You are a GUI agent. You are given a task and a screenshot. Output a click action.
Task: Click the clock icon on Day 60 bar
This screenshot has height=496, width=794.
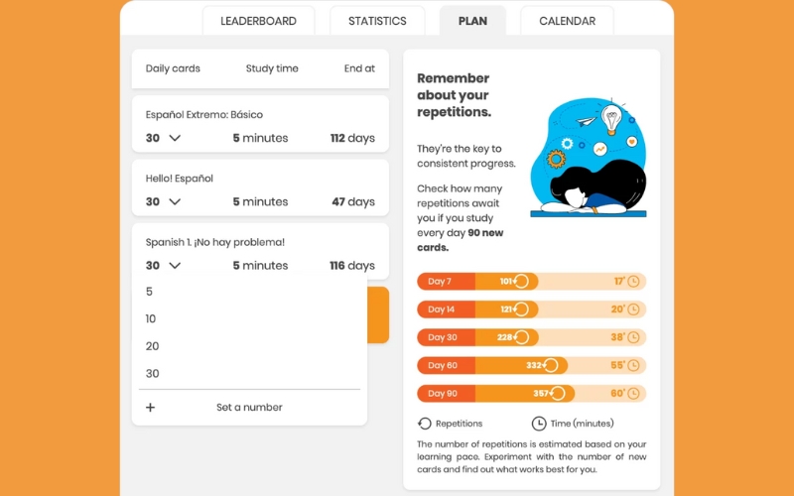point(632,365)
